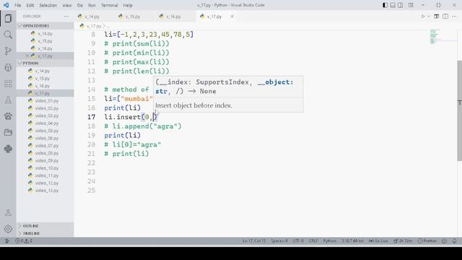The width and height of the screenshot is (462, 260).
Task: Open Run and Debug view
Action: [8, 67]
